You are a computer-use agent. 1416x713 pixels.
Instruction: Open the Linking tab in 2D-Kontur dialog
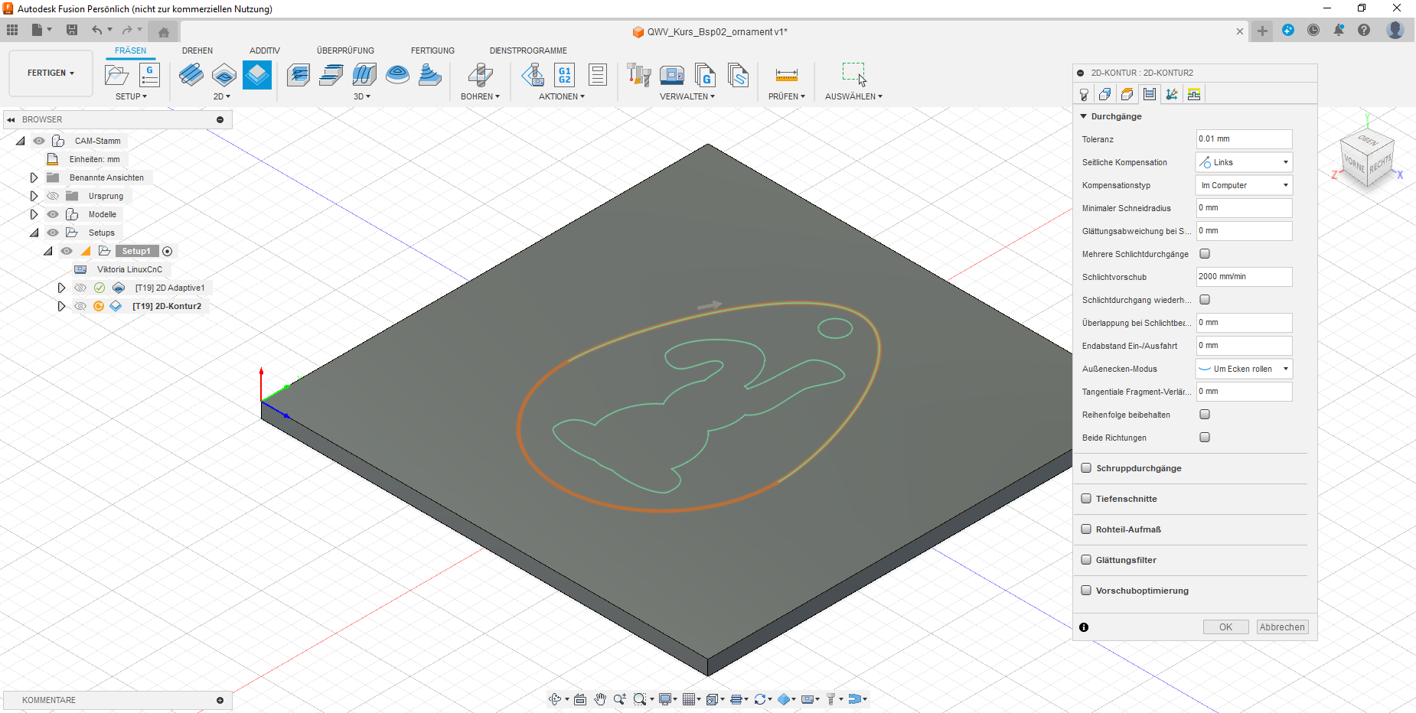1172,94
